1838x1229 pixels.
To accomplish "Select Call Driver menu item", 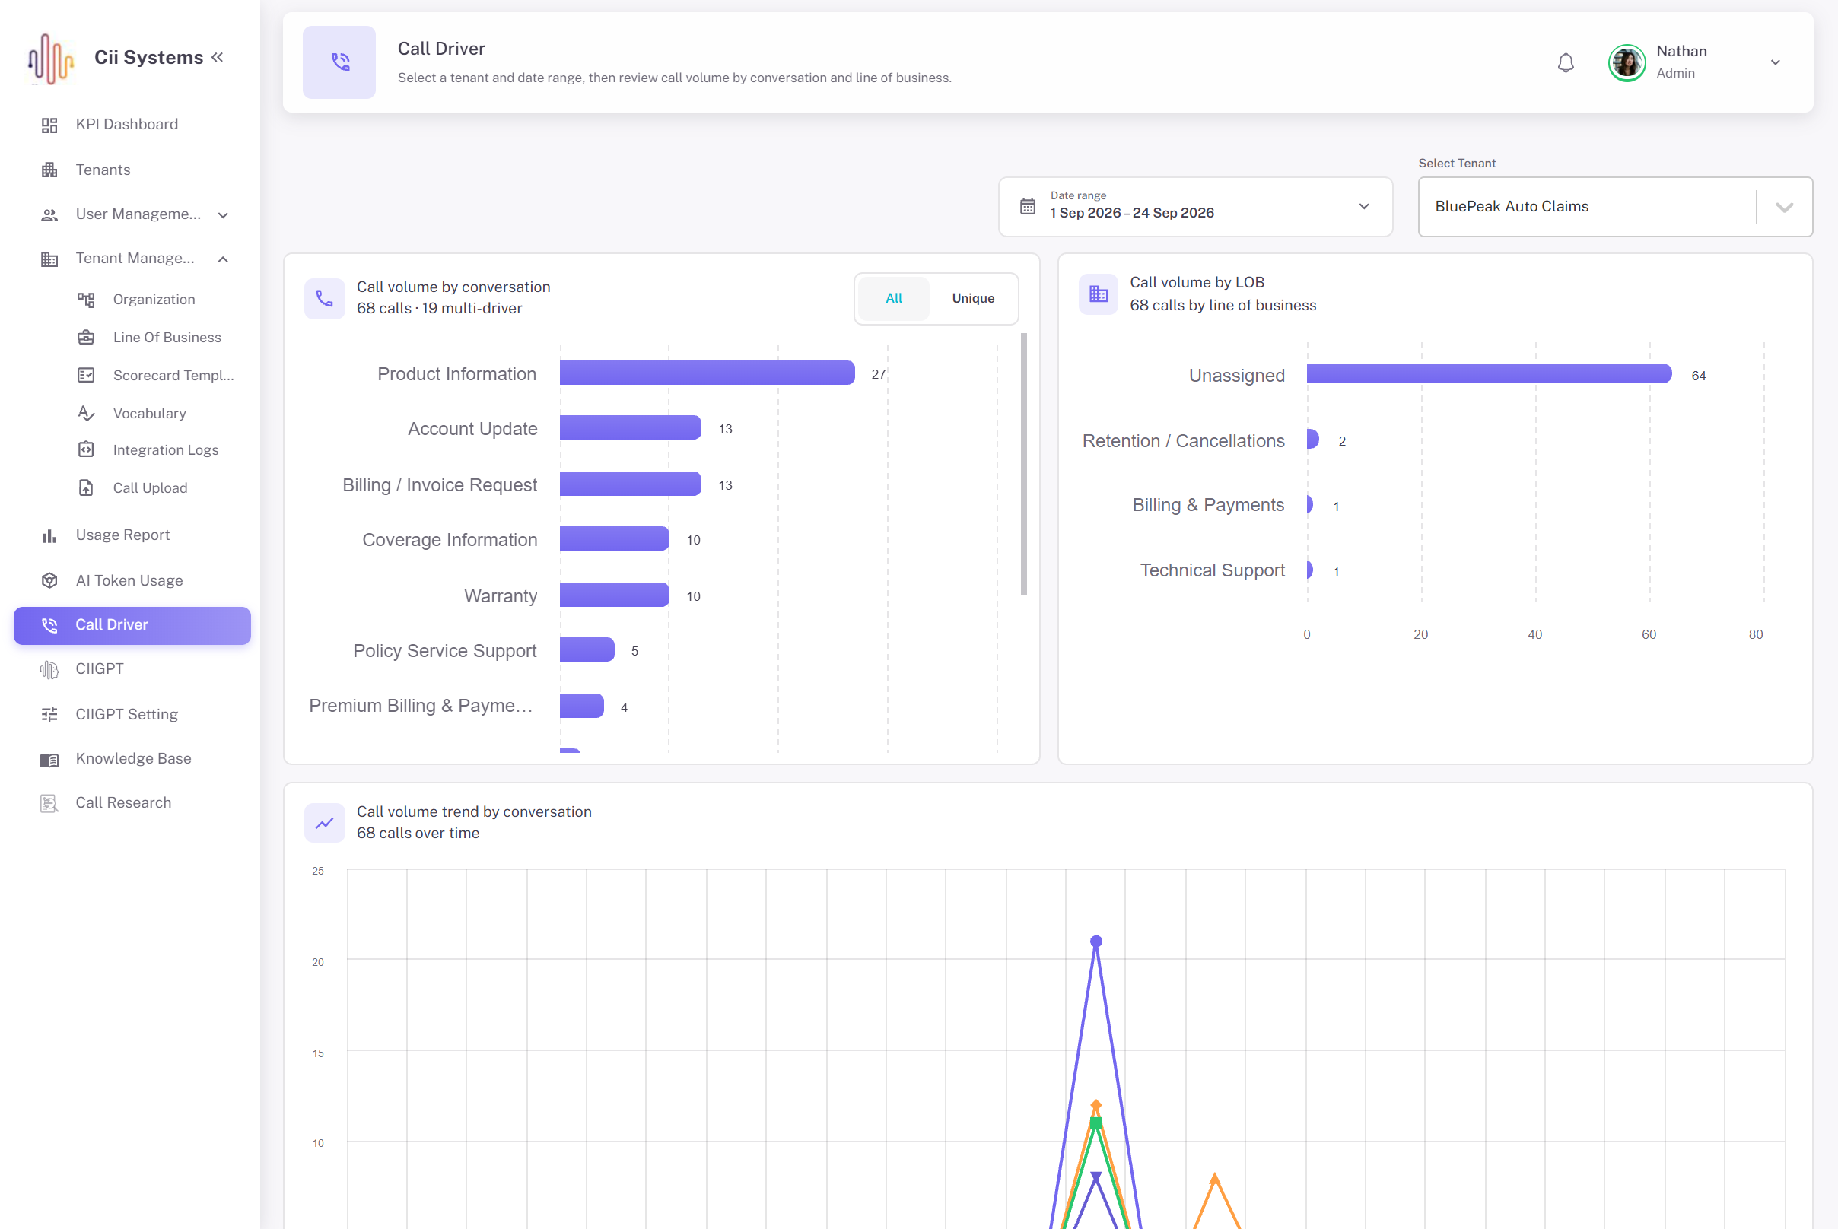I will pyautogui.click(x=132, y=625).
